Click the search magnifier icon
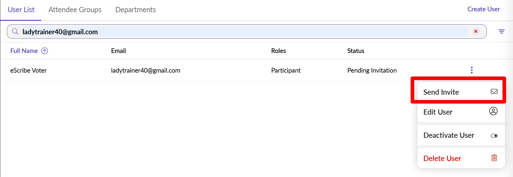Viewport: 513px width, 177px height. (15, 31)
